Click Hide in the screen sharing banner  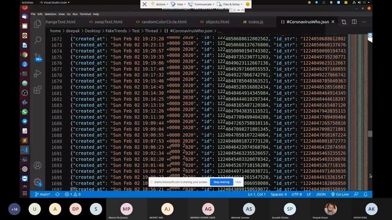(x=238, y=182)
